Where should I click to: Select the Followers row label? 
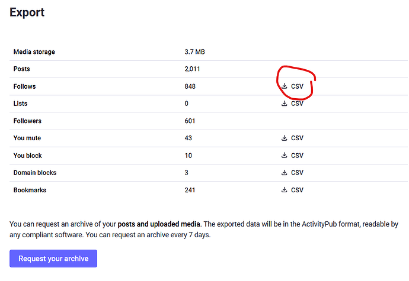pos(27,121)
